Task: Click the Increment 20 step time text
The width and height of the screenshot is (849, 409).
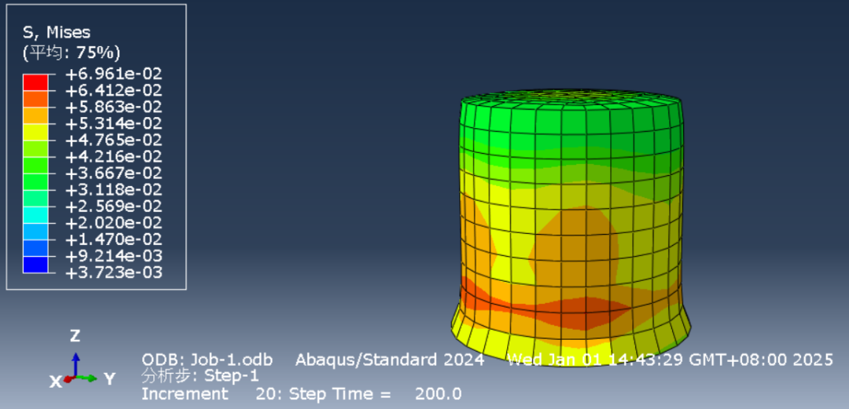Action: (301, 393)
